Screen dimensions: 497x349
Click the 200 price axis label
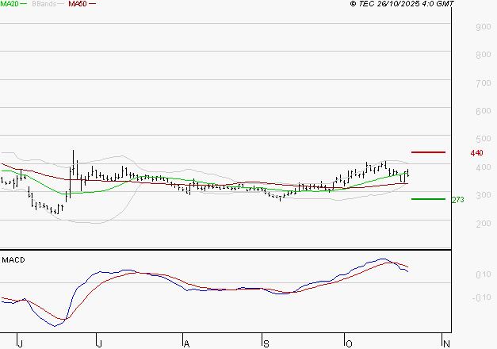[x=482, y=224]
